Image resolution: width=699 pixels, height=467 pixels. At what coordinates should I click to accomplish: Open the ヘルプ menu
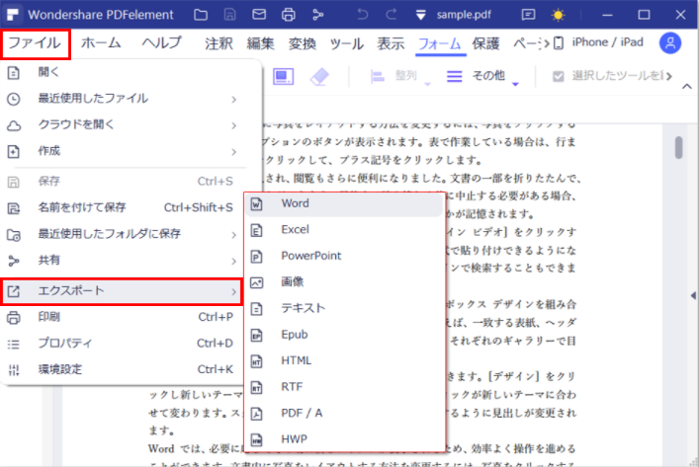pos(162,43)
